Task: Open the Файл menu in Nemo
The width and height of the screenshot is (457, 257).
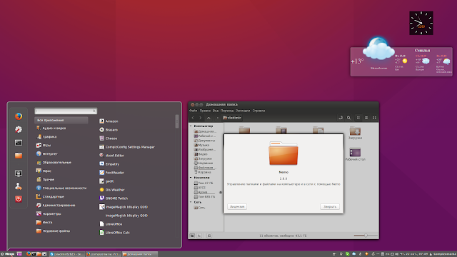Action: 194,111
